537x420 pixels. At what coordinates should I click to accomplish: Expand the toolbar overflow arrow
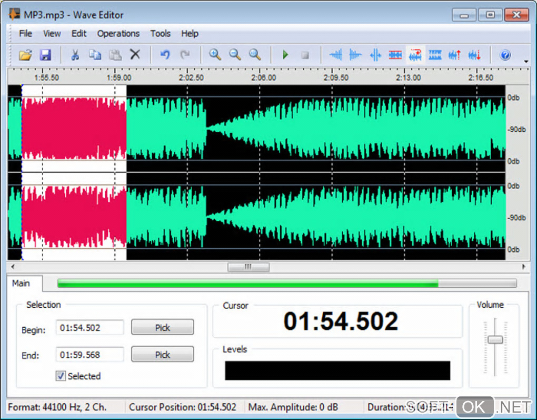(x=526, y=62)
